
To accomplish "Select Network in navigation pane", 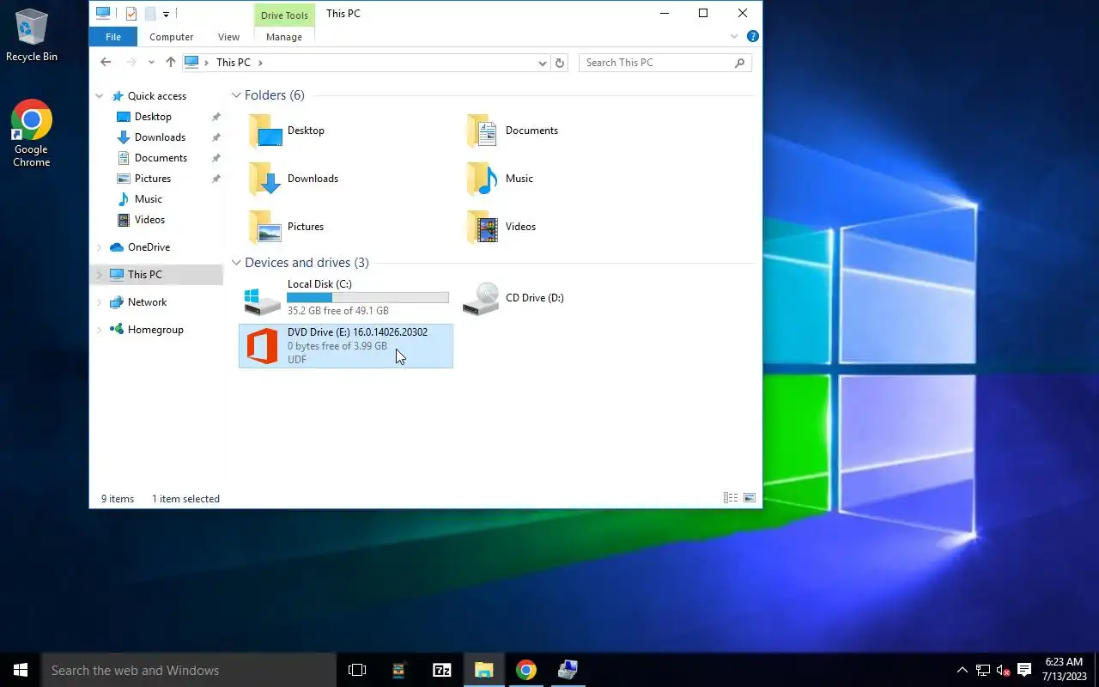I will point(147,302).
